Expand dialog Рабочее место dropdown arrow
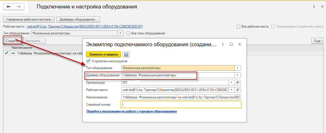 click(x=232, y=90)
